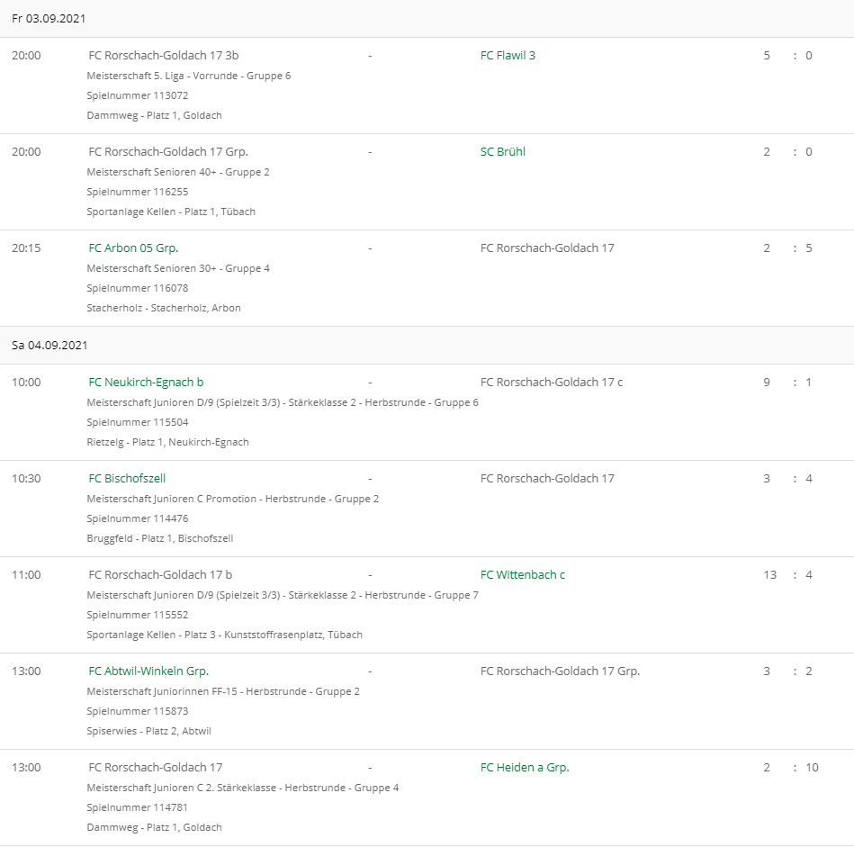This screenshot has height=847, width=854.
Task: Open the FC Wittenbach c link
Action: (522, 575)
